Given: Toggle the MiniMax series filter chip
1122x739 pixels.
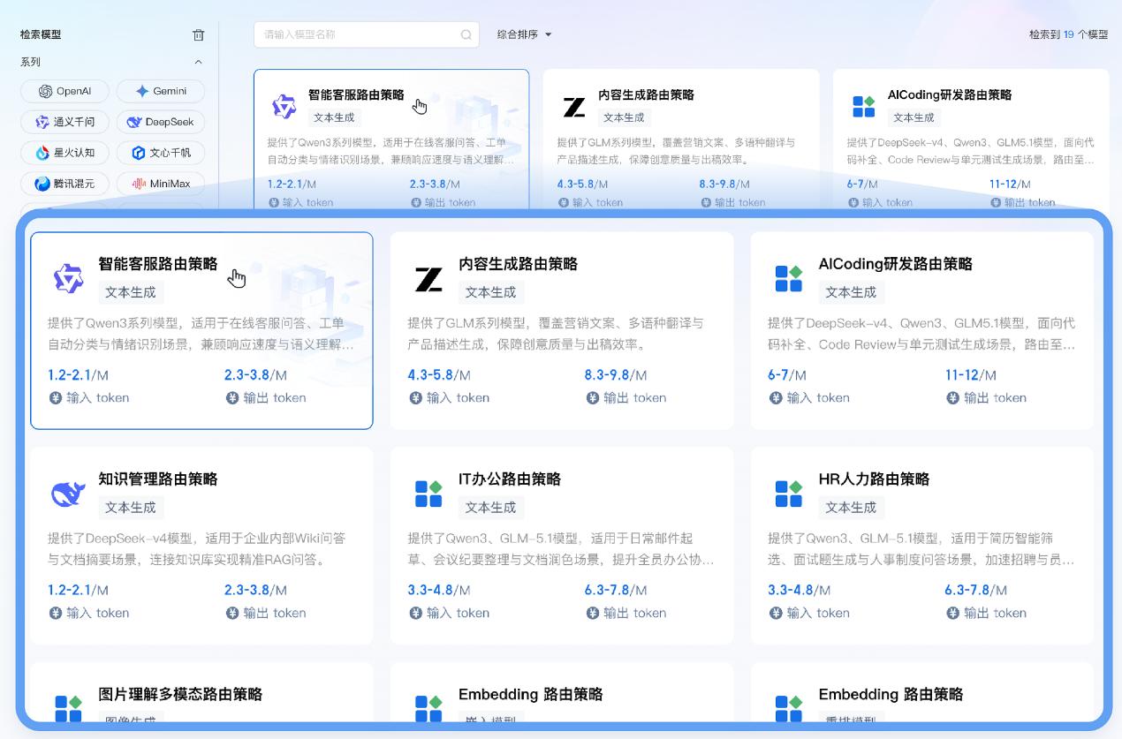Looking at the screenshot, I should (161, 184).
